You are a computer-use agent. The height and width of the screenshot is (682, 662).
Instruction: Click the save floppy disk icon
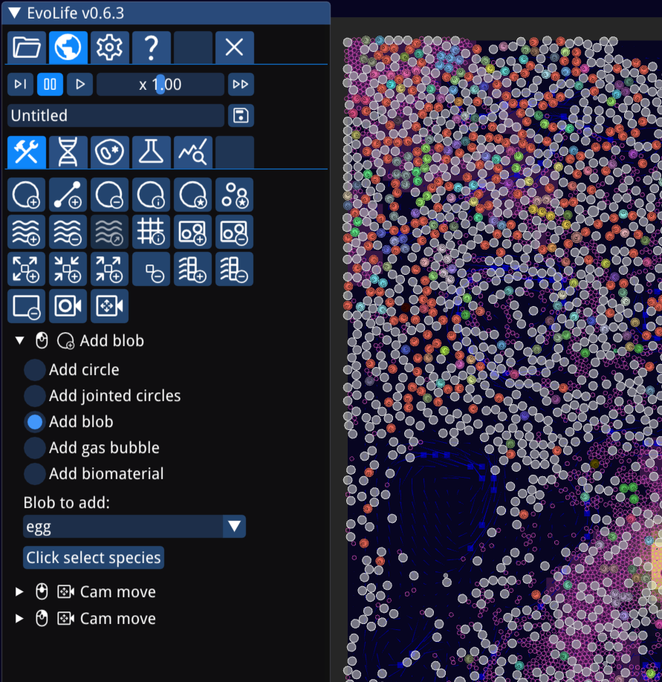241,116
